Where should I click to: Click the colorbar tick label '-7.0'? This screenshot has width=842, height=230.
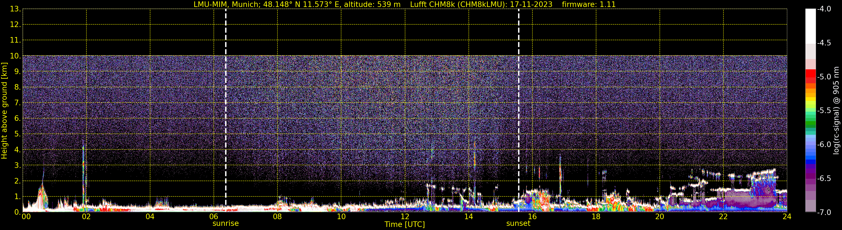click(824, 212)
